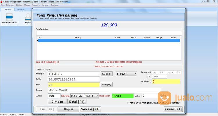Open the Database menu
218x116 pixels.
(x=10, y=5)
